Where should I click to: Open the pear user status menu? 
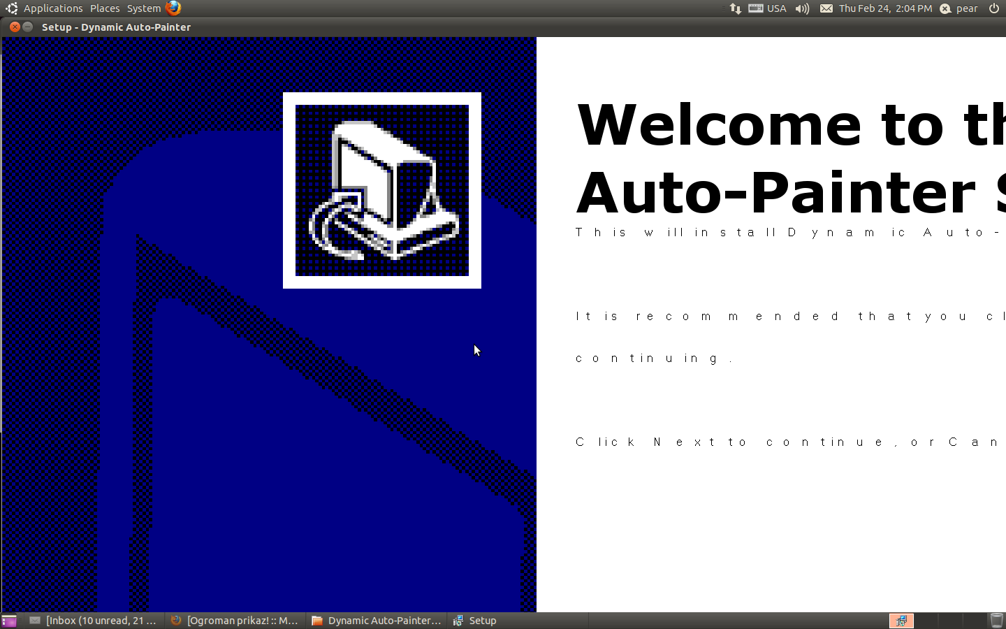958,8
